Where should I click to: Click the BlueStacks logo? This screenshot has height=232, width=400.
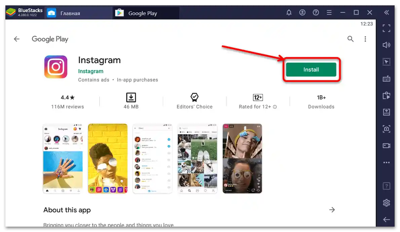pos(11,12)
